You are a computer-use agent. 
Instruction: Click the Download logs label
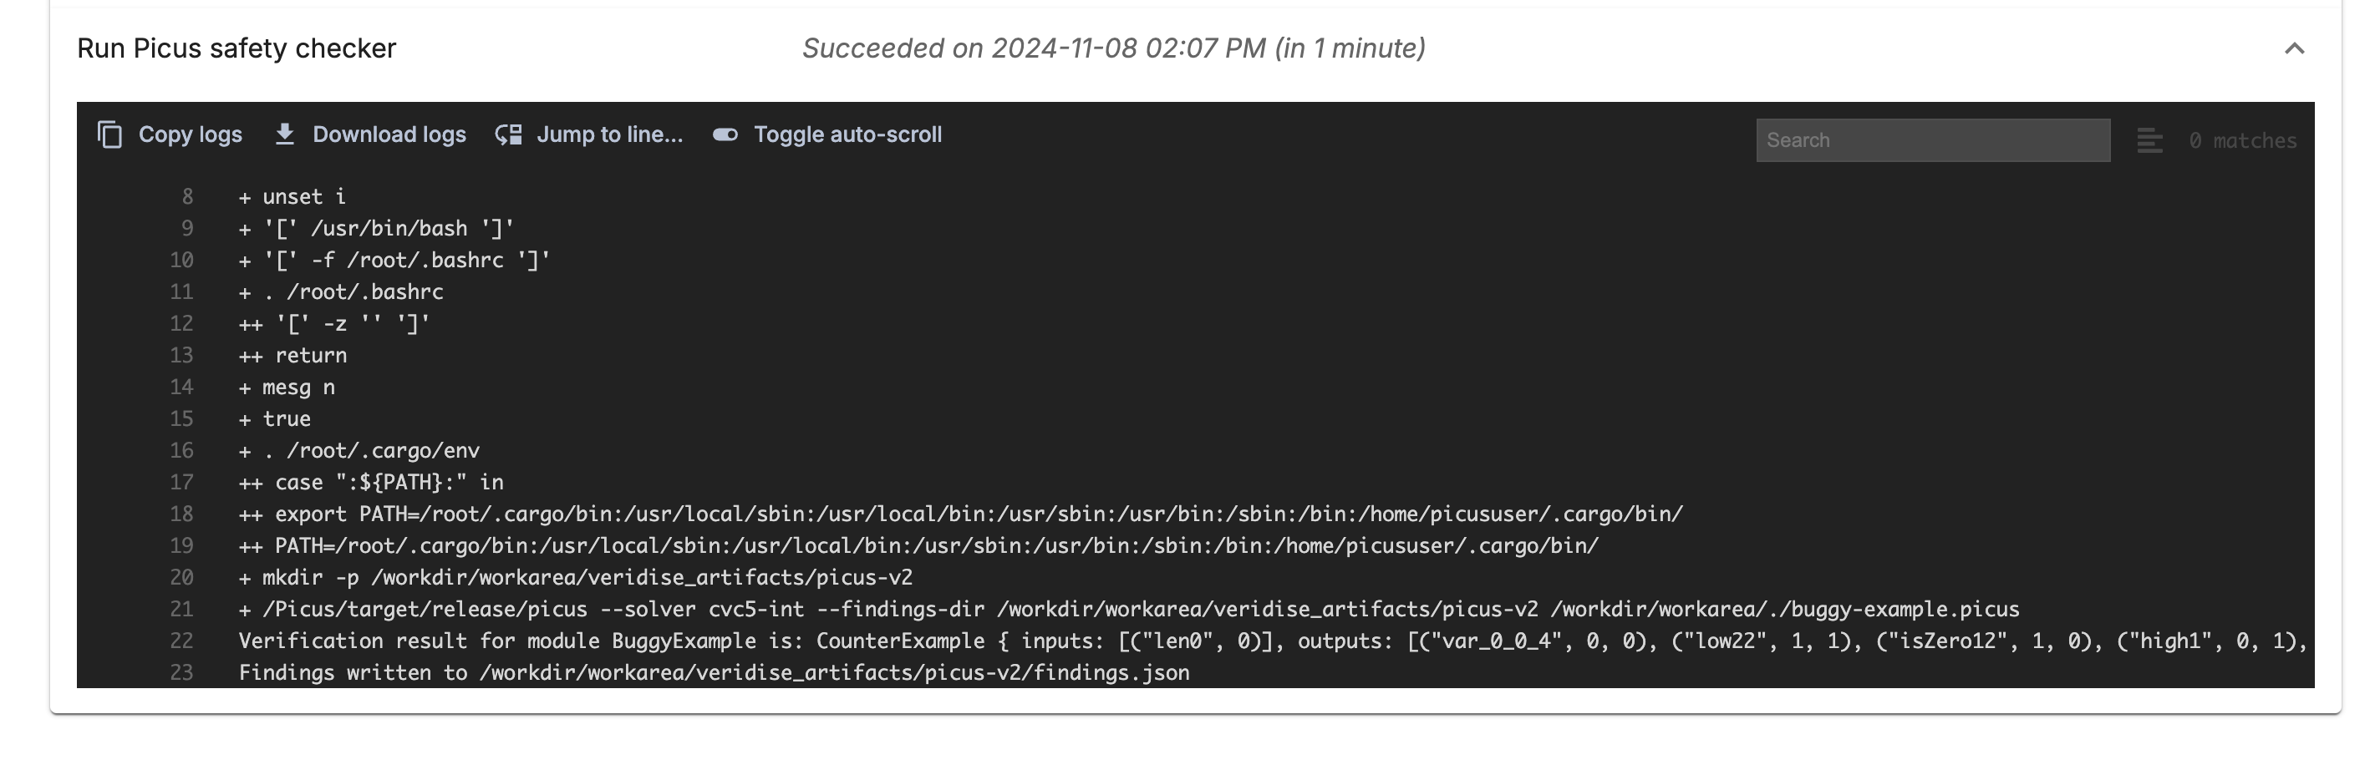(389, 135)
